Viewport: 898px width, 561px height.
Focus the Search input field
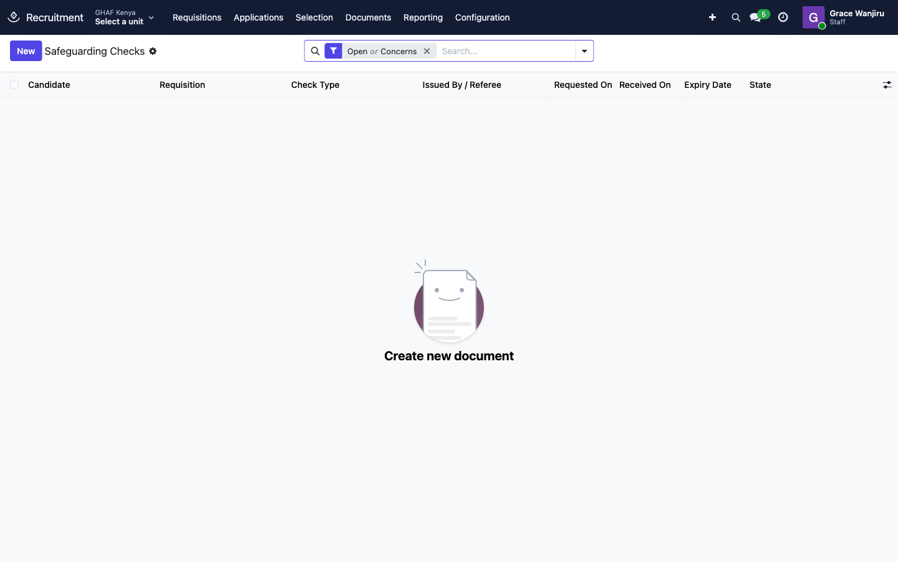coord(506,51)
